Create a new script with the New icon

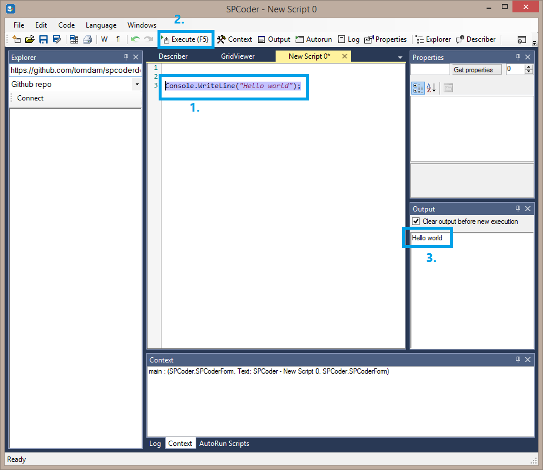click(x=16, y=39)
